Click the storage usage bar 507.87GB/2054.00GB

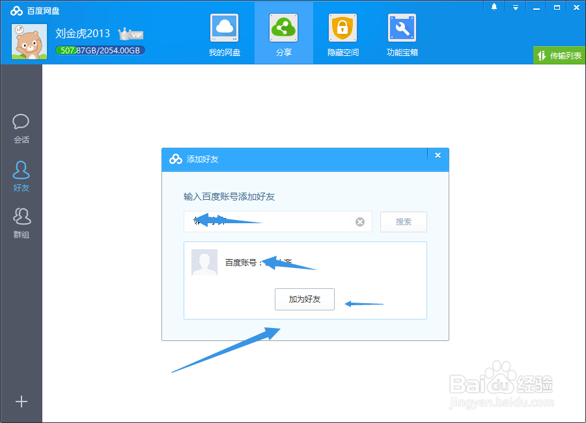click(x=100, y=51)
